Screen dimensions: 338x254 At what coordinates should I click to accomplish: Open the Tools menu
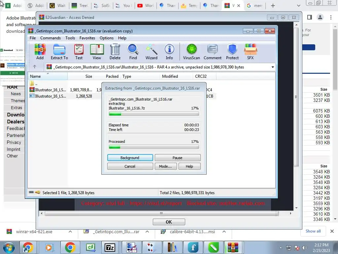pyautogui.click(x=70, y=38)
